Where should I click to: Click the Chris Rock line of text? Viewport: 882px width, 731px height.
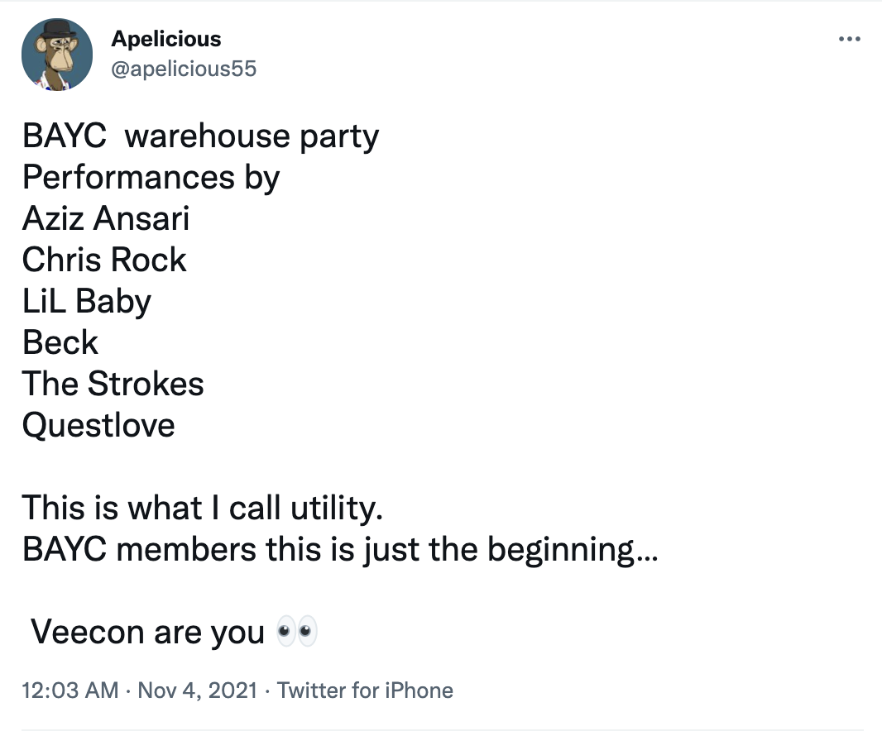click(104, 260)
